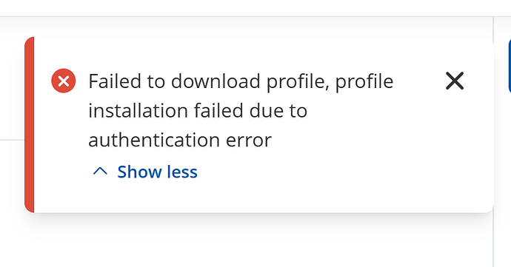Click the empty toast area right of 'authentication error'

375,140
